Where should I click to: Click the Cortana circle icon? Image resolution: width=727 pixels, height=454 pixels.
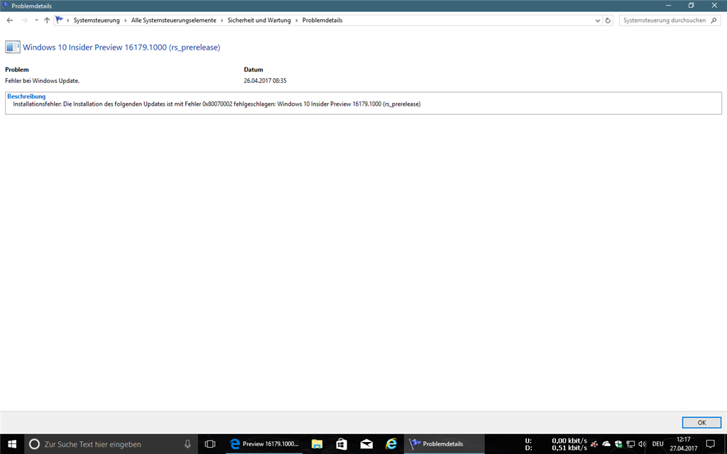34,444
